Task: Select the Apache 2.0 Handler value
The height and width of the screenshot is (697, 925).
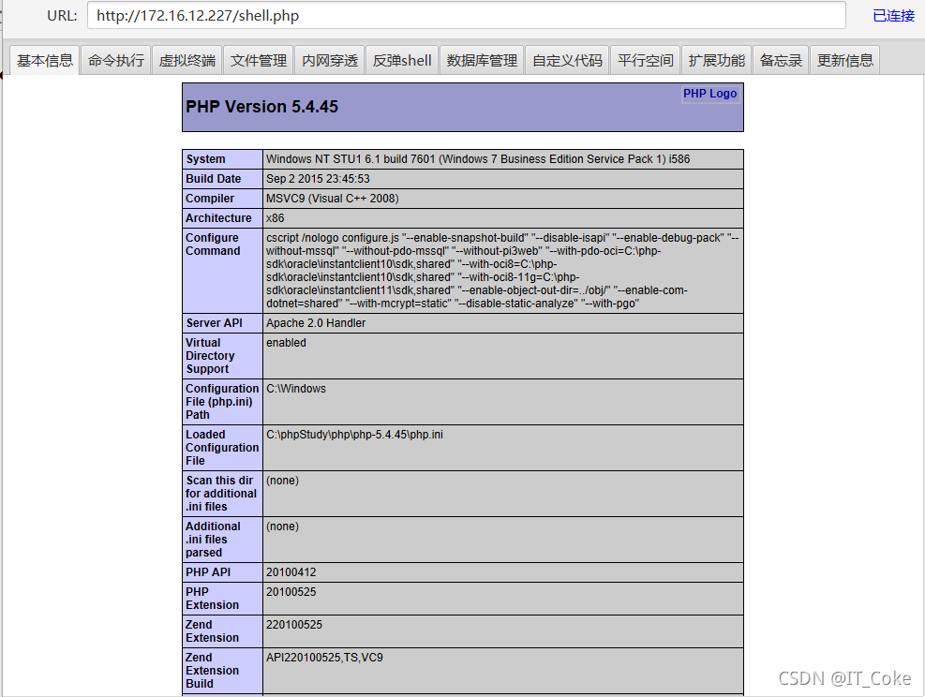Action: point(316,323)
